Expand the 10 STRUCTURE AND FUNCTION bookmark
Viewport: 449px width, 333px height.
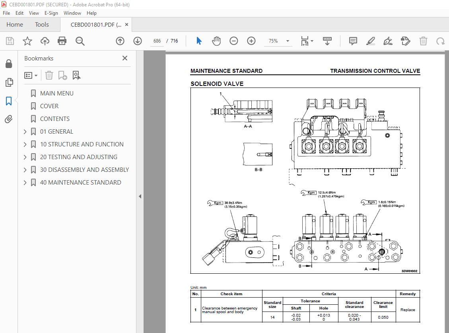25,144
